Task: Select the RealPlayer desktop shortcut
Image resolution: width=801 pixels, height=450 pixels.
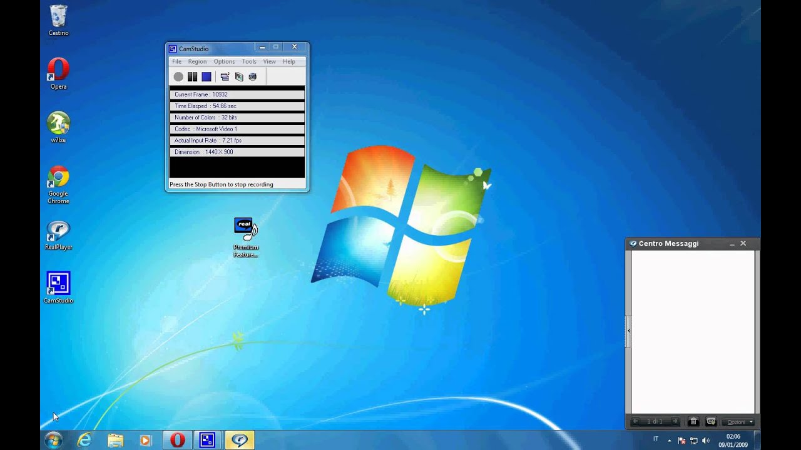Action: point(58,235)
